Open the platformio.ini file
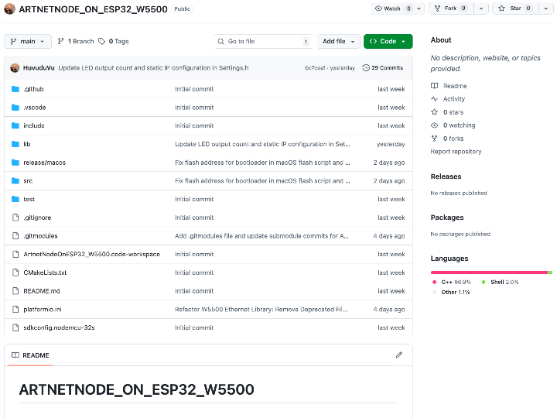This screenshot has width=557, height=418. [42, 310]
